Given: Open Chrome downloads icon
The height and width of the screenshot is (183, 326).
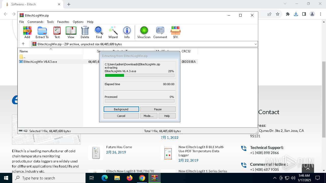Looking at the screenshot, I should [296, 14].
